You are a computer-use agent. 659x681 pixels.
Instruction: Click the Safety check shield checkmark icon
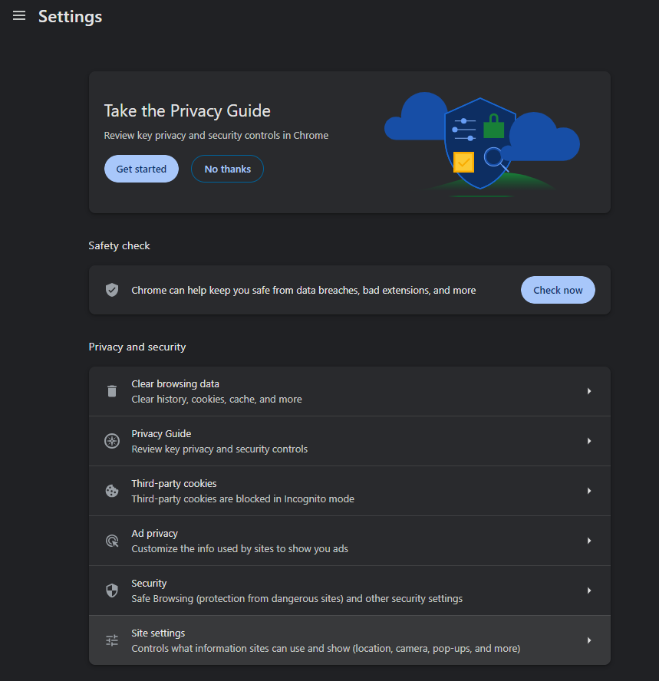[112, 290]
